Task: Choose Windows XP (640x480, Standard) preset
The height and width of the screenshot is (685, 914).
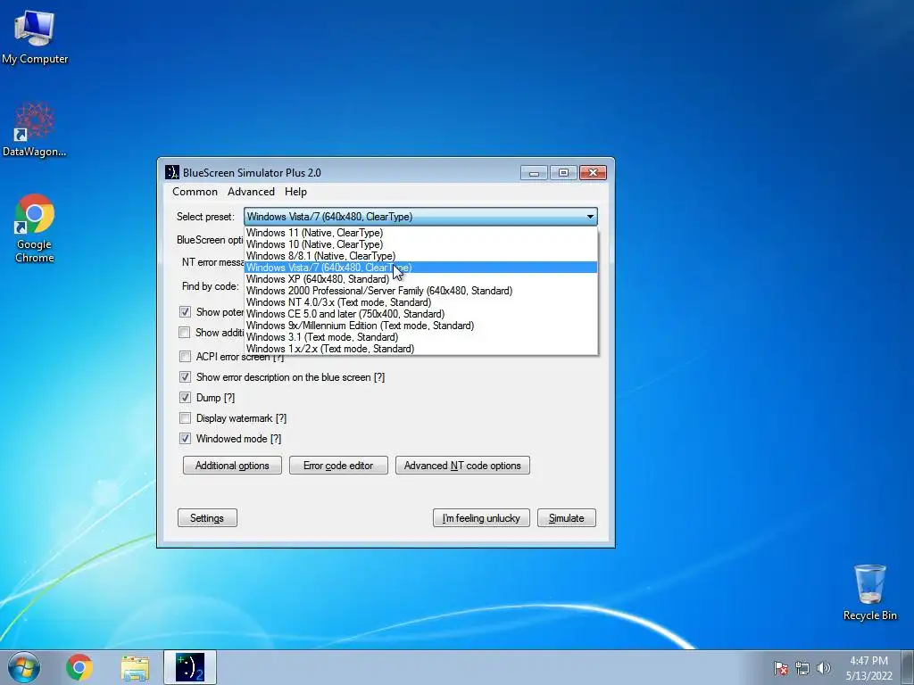Action: 421,279
